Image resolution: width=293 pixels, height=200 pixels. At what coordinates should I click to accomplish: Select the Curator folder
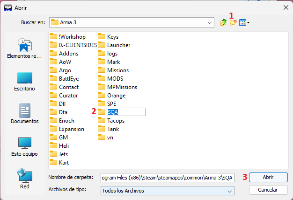(x=64, y=96)
